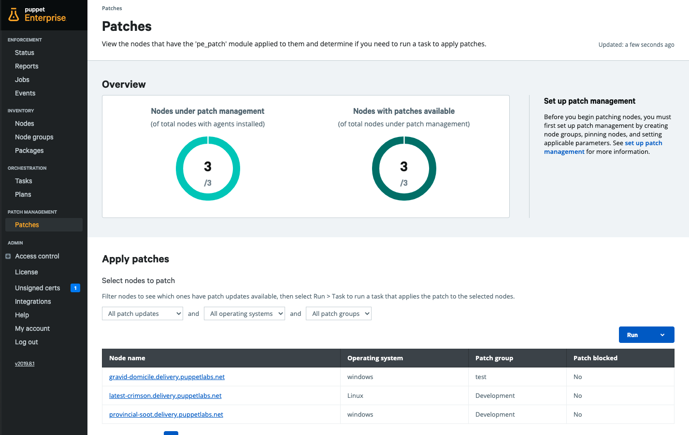Open All patch groups dropdown
Image resolution: width=689 pixels, height=435 pixels.
(x=339, y=313)
